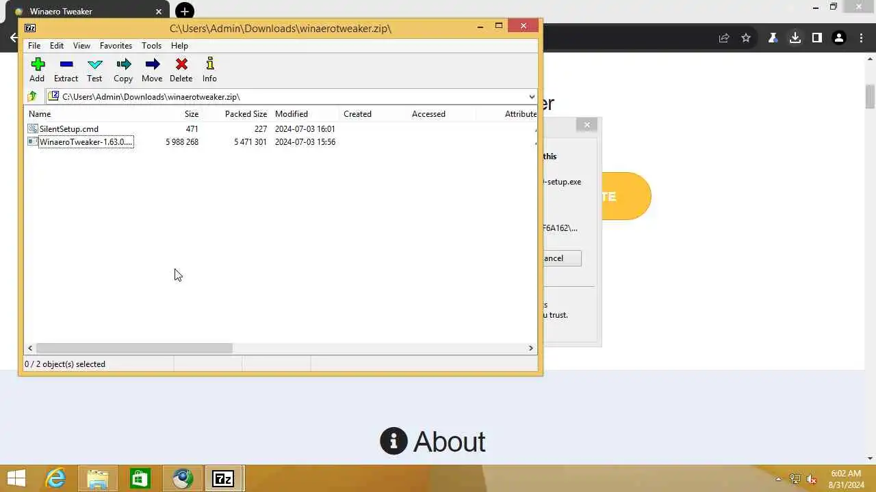The height and width of the screenshot is (492, 876).
Task: Click archive path address field
Action: pos(292,96)
